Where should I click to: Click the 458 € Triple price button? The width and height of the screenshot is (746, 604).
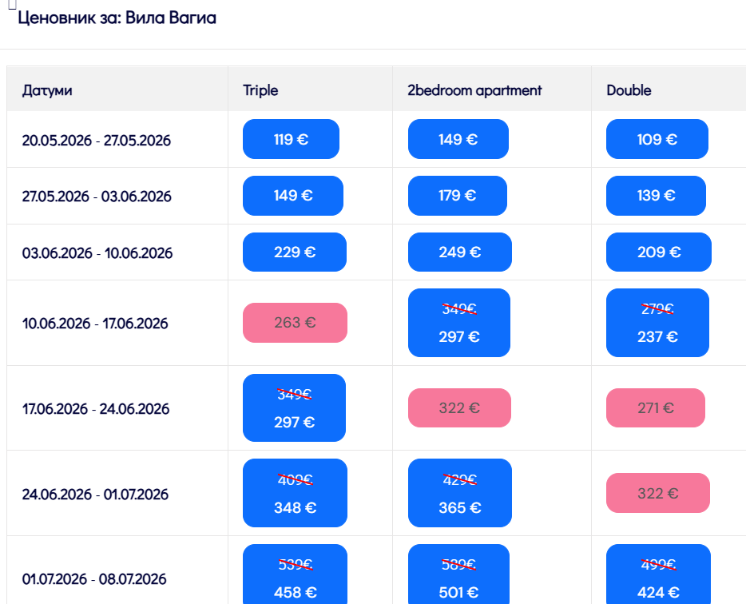(295, 577)
